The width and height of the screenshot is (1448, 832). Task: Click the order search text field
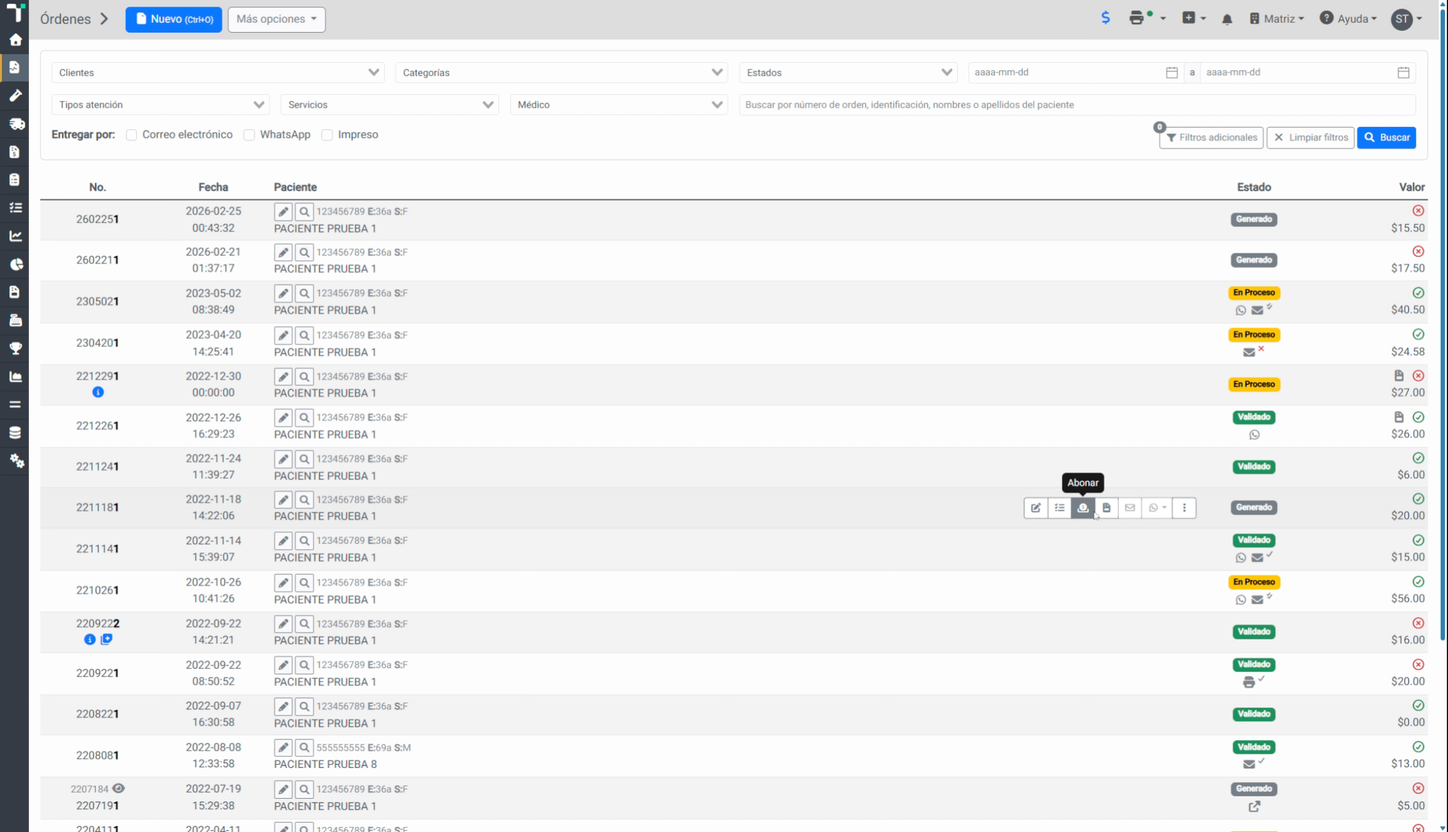pos(1077,105)
